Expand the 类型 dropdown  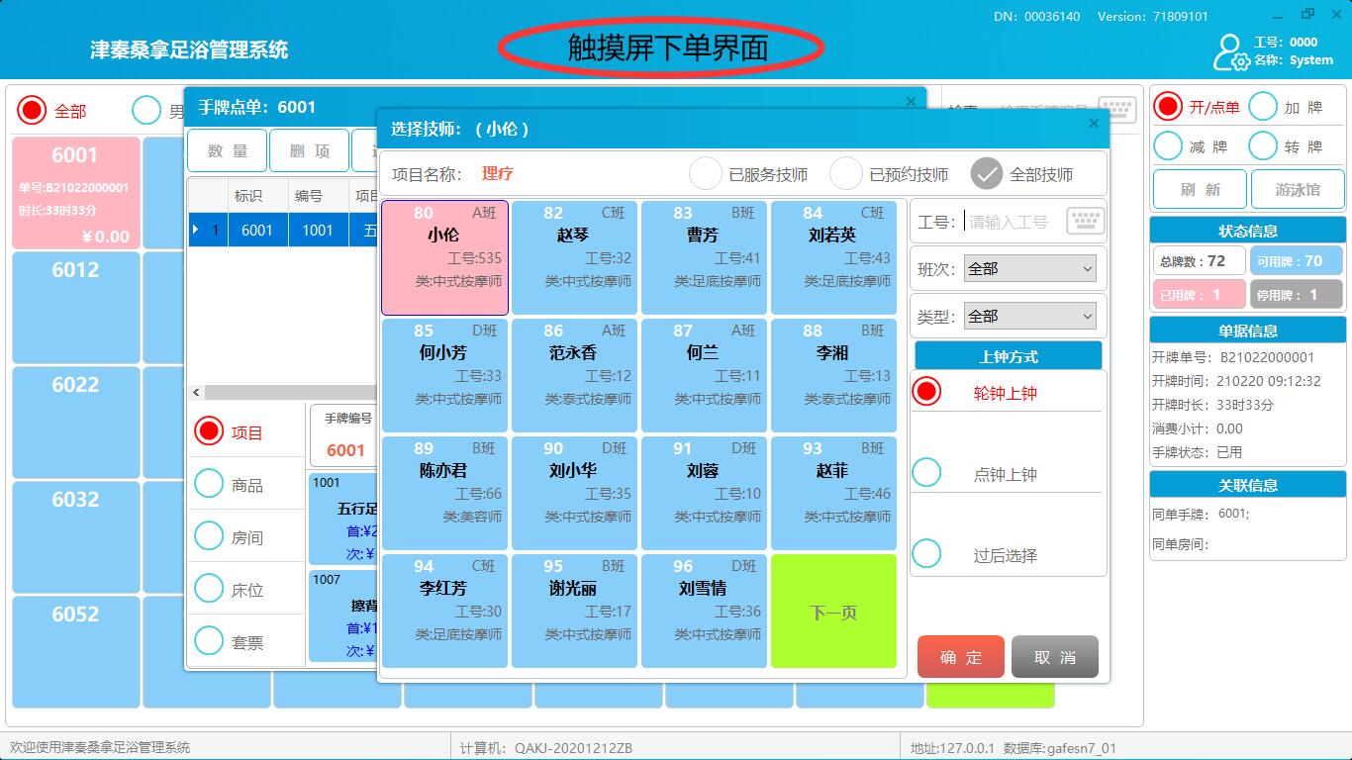(1030, 317)
